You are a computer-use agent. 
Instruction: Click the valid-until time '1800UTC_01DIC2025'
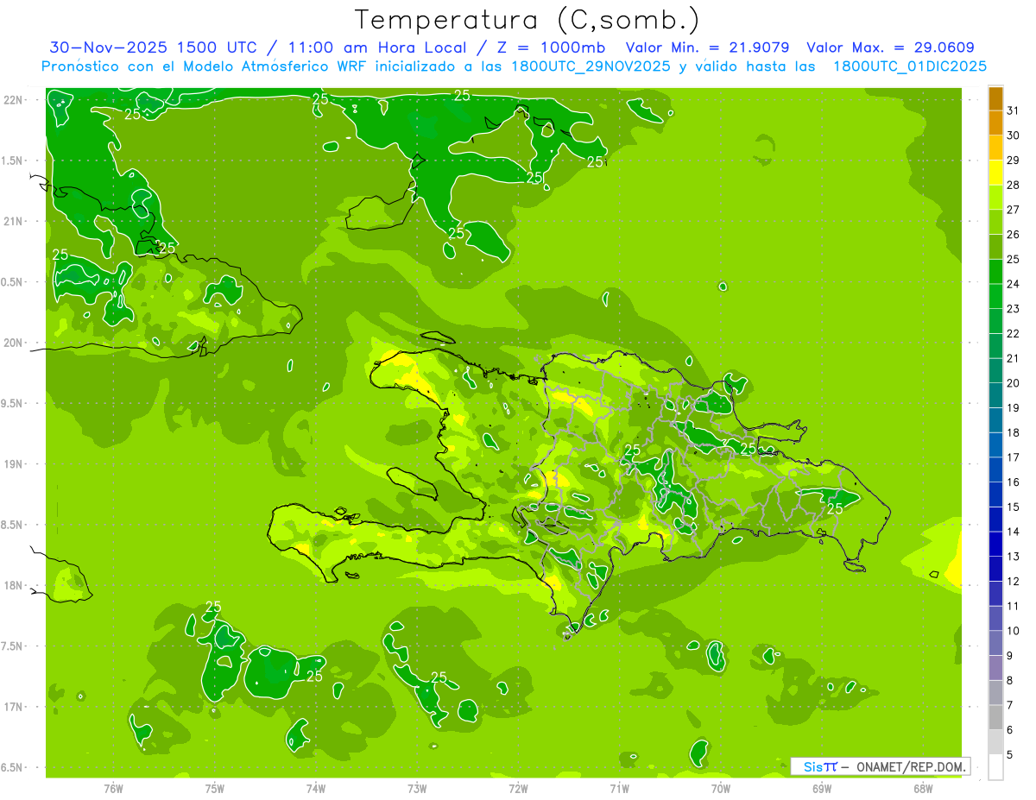coord(909,66)
